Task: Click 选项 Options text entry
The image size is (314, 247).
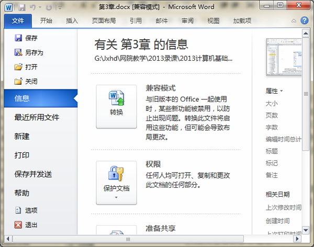Action: click(x=31, y=210)
